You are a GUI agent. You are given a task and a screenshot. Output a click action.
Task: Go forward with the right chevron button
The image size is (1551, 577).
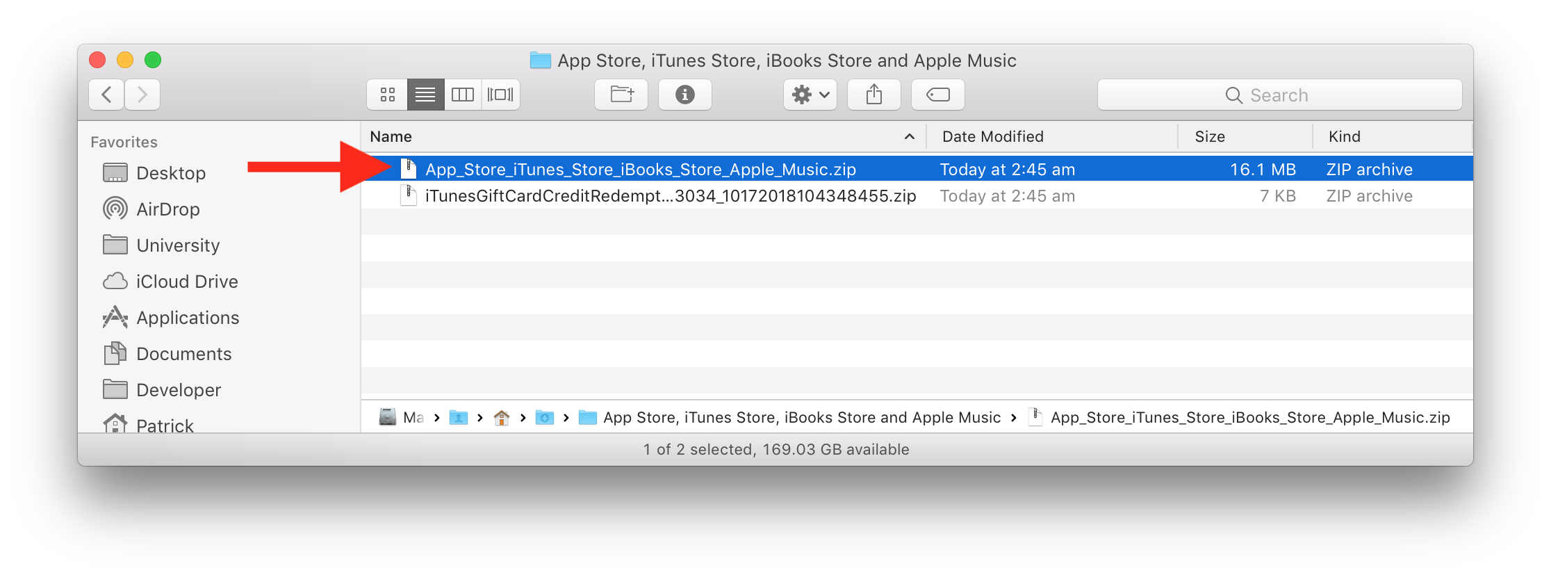pos(142,95)
